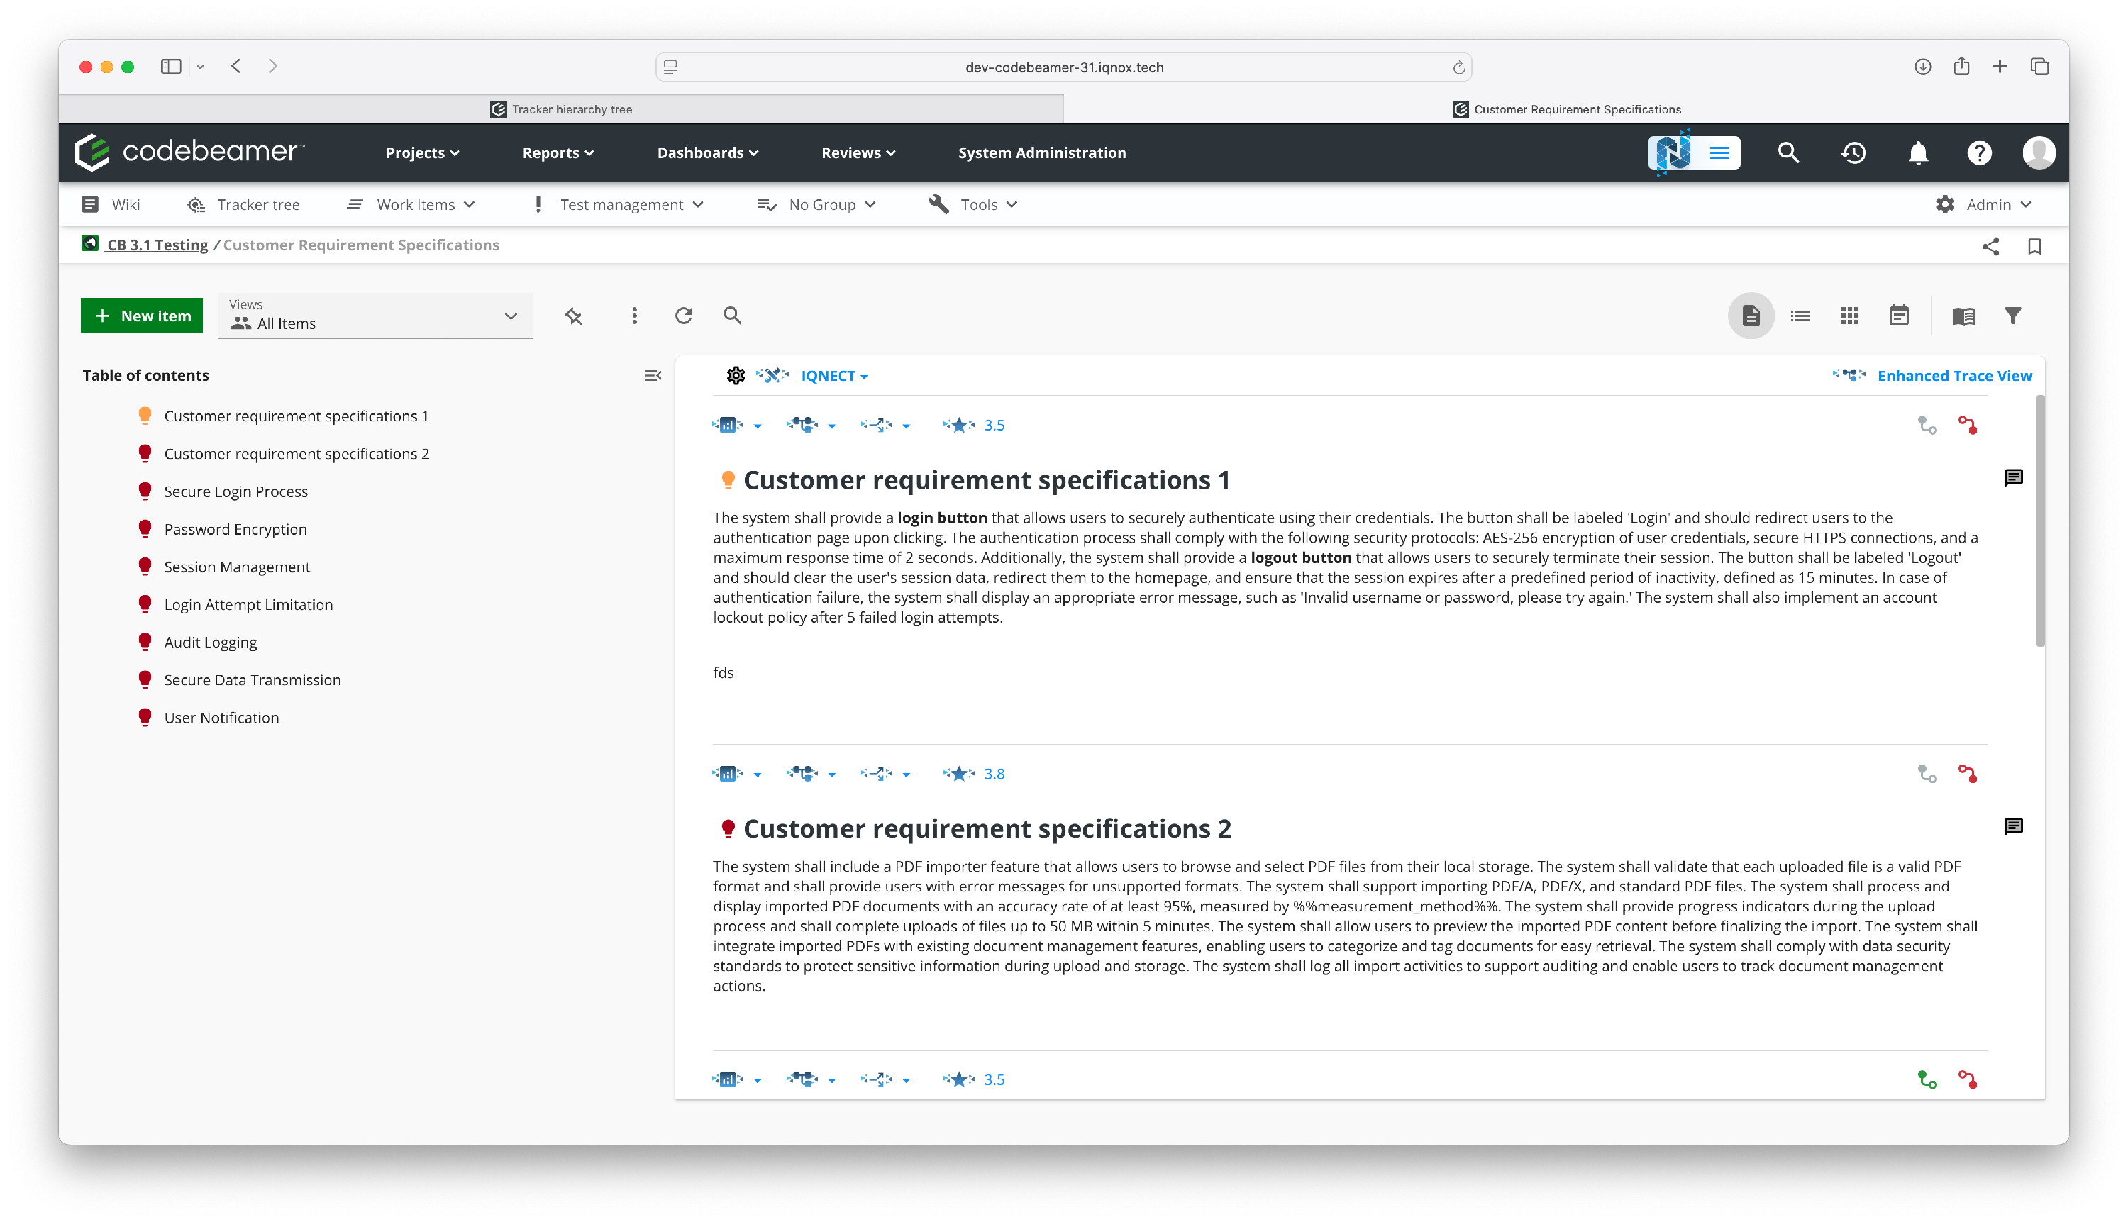Refresh the tracker items list
Image resolution: width=2128 pixels, height=1222 pixels.
coord(683,316)
